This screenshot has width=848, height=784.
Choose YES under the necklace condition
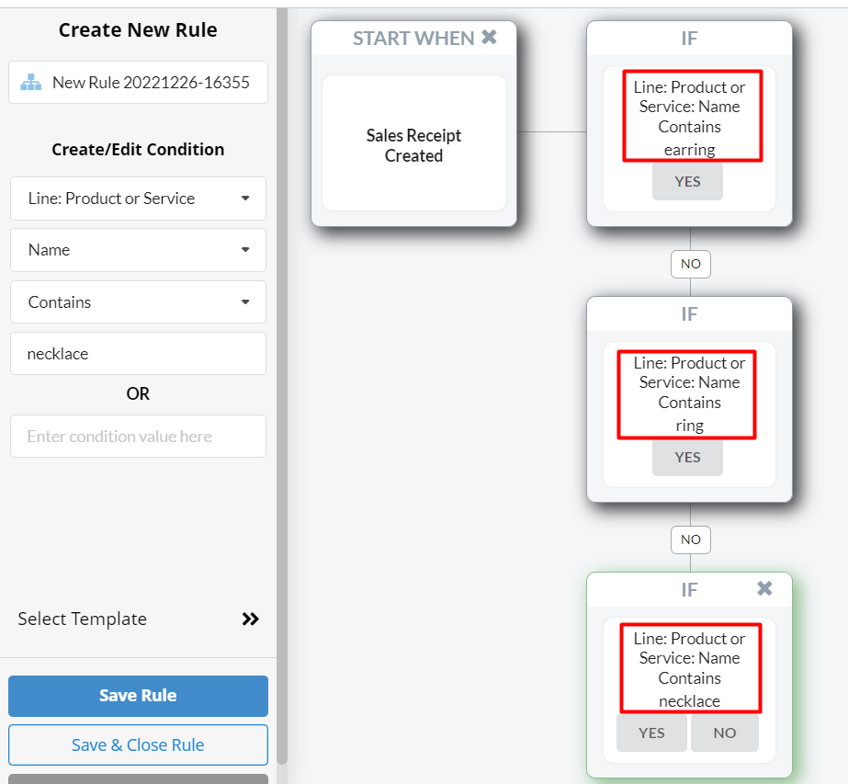coord(651,733)
